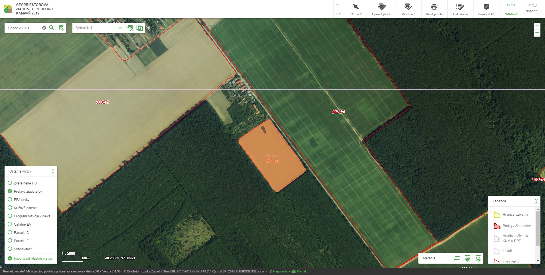
Task: Run the Validovať tool
Action: tap(408, 9)
